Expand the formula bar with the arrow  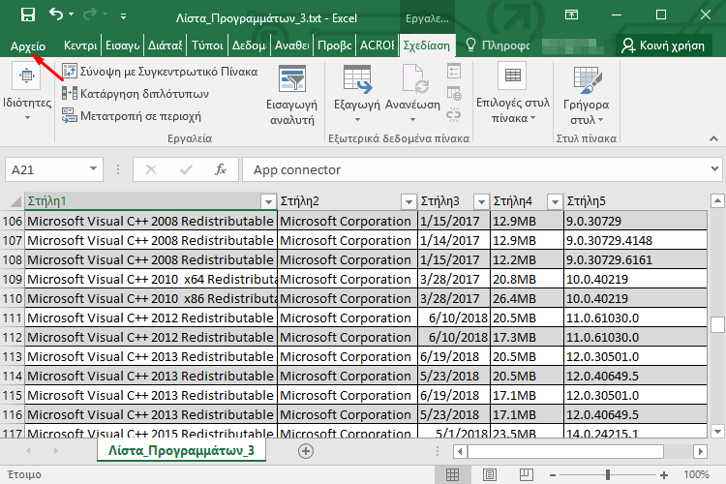point(714,169)
